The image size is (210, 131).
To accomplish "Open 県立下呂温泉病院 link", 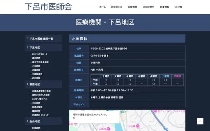I will [x=40, y=62].
